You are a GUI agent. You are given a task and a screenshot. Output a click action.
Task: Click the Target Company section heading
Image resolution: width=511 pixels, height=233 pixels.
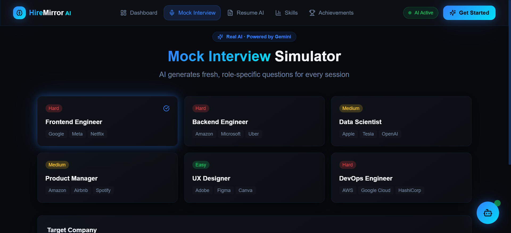tap(72, 230)
